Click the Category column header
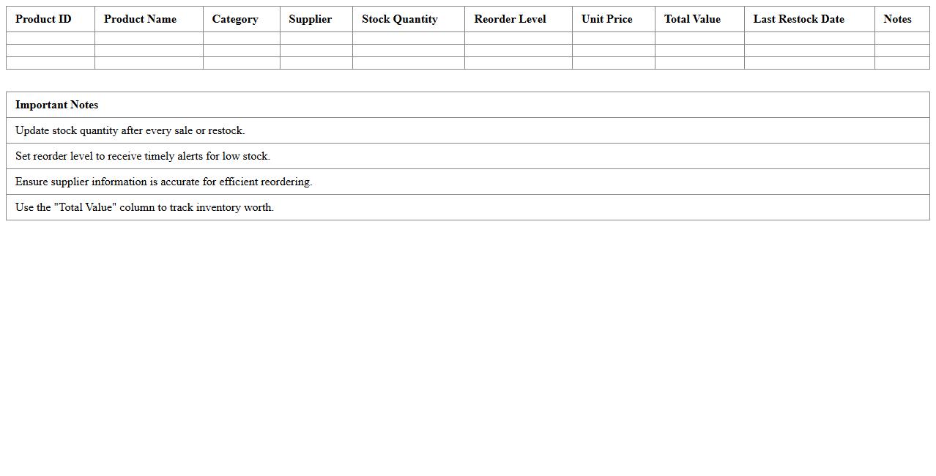Viewport: 936px width, 476px height. [235, 19]
